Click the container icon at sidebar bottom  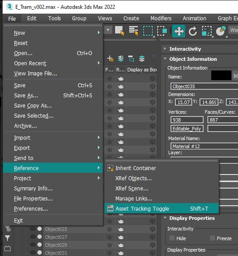point(7,249)
